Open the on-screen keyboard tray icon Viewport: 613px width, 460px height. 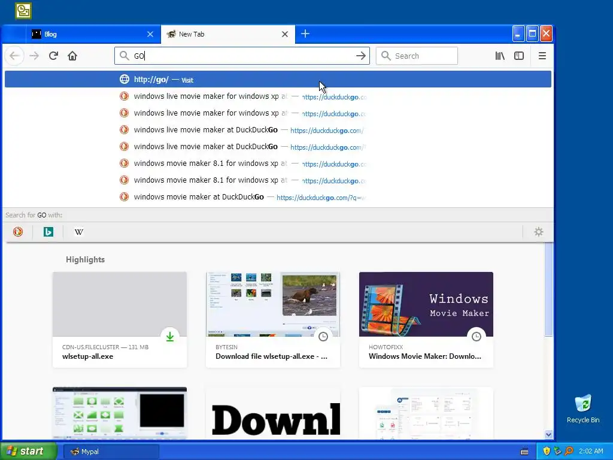coord(524,452)
